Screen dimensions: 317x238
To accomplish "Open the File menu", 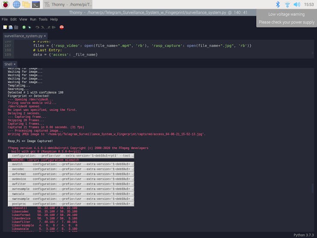I will tap(5, 19).
